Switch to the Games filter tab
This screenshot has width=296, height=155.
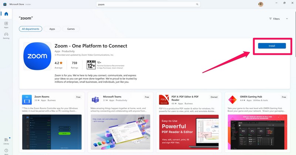pos(71,29)
